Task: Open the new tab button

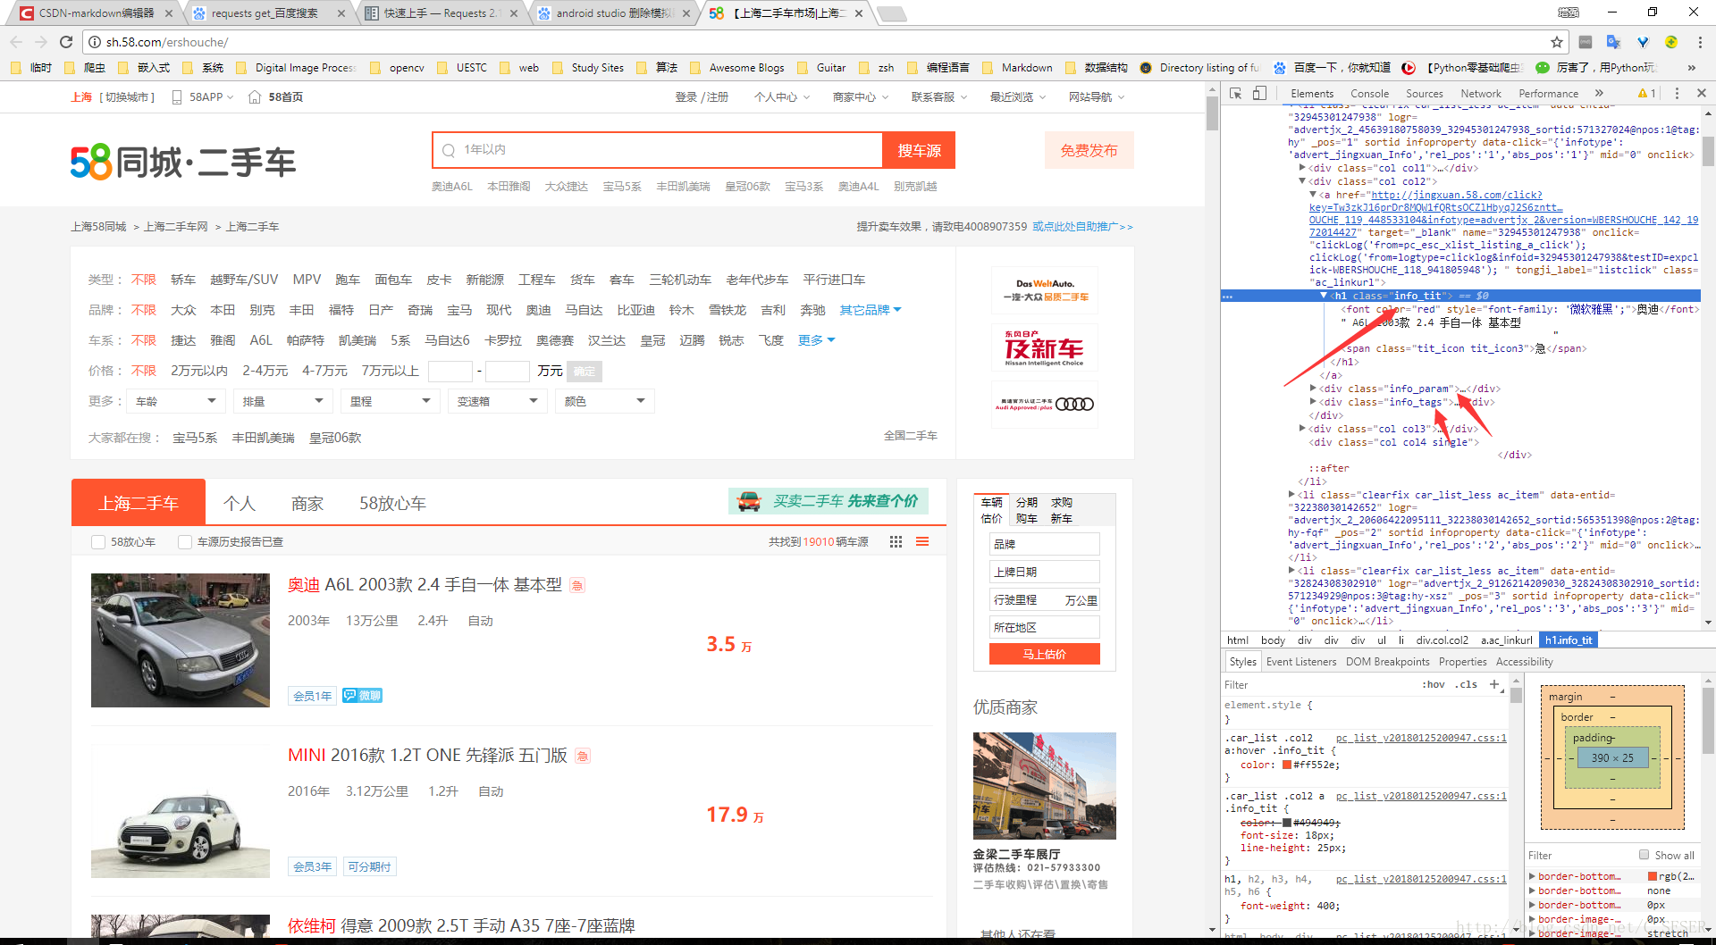Action: pyautogui.click(x=891, y=13)
